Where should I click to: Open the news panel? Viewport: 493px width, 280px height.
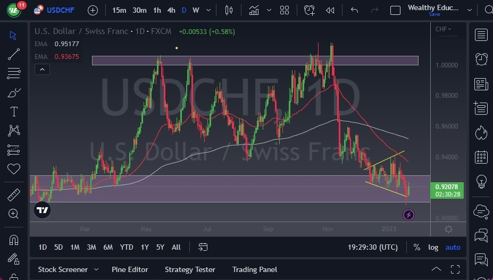[481, 84]
